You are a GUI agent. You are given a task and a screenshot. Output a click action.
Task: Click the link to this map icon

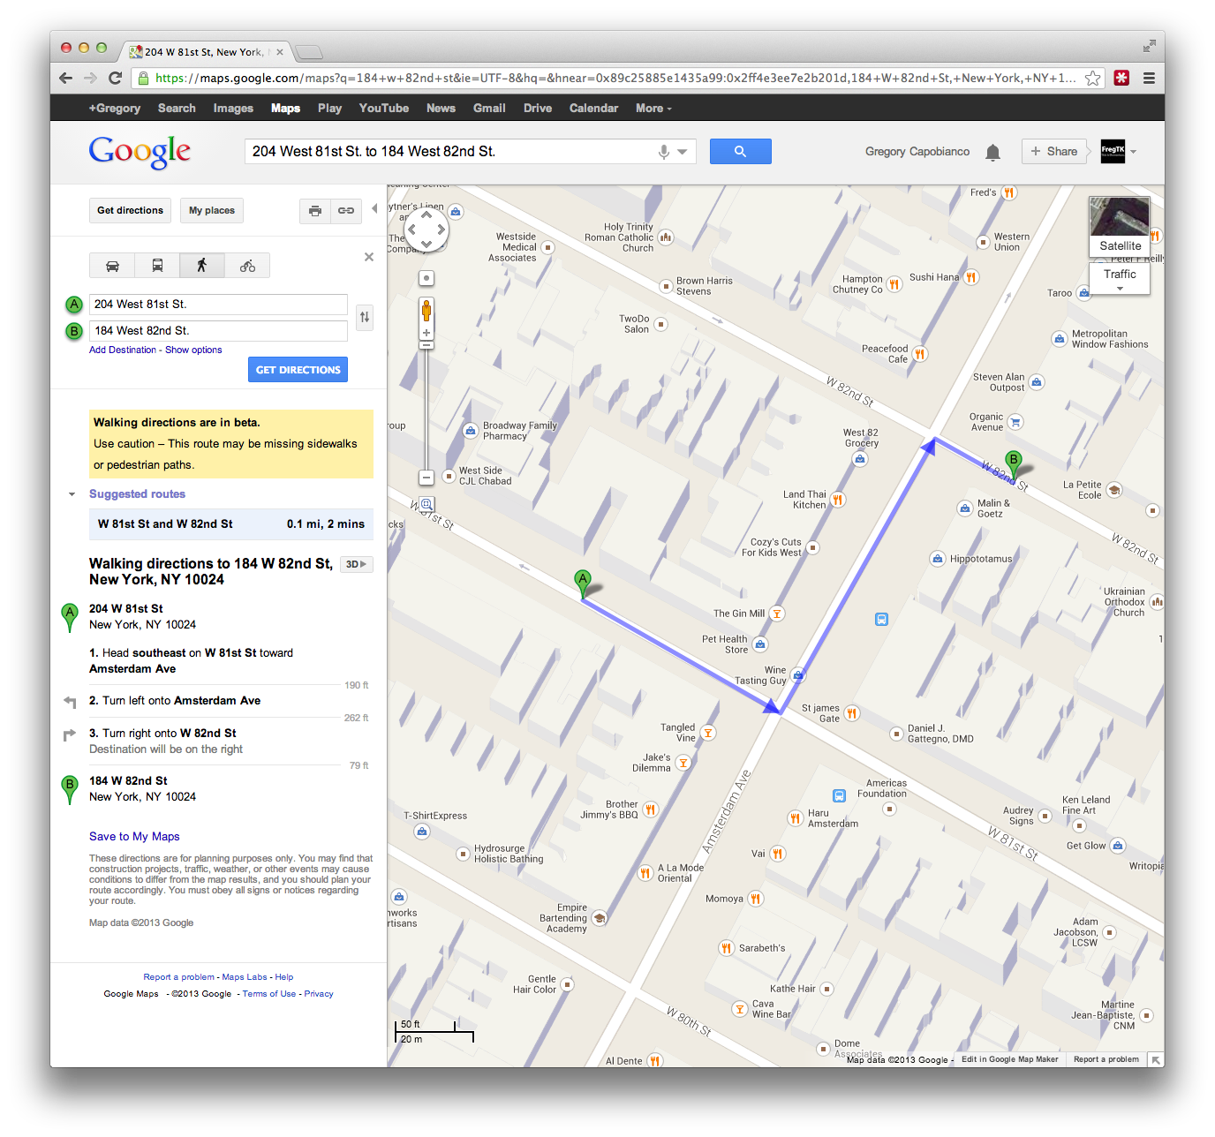coord(346,211)
